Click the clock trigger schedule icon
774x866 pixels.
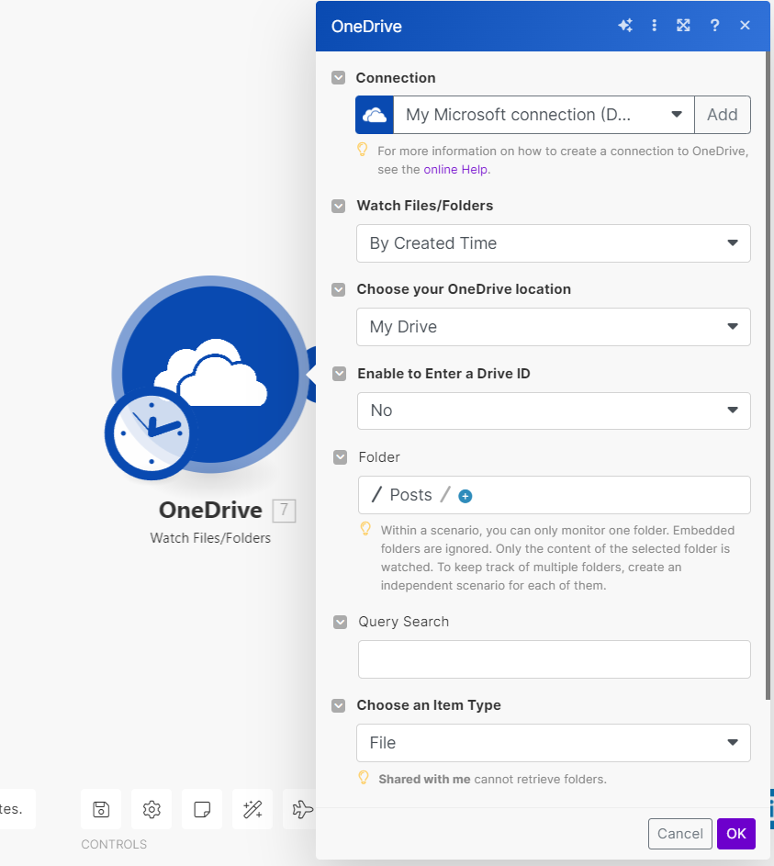click(x=151, y=433)
